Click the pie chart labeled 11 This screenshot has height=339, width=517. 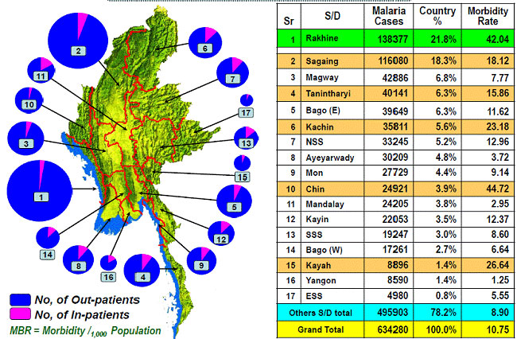41,69
